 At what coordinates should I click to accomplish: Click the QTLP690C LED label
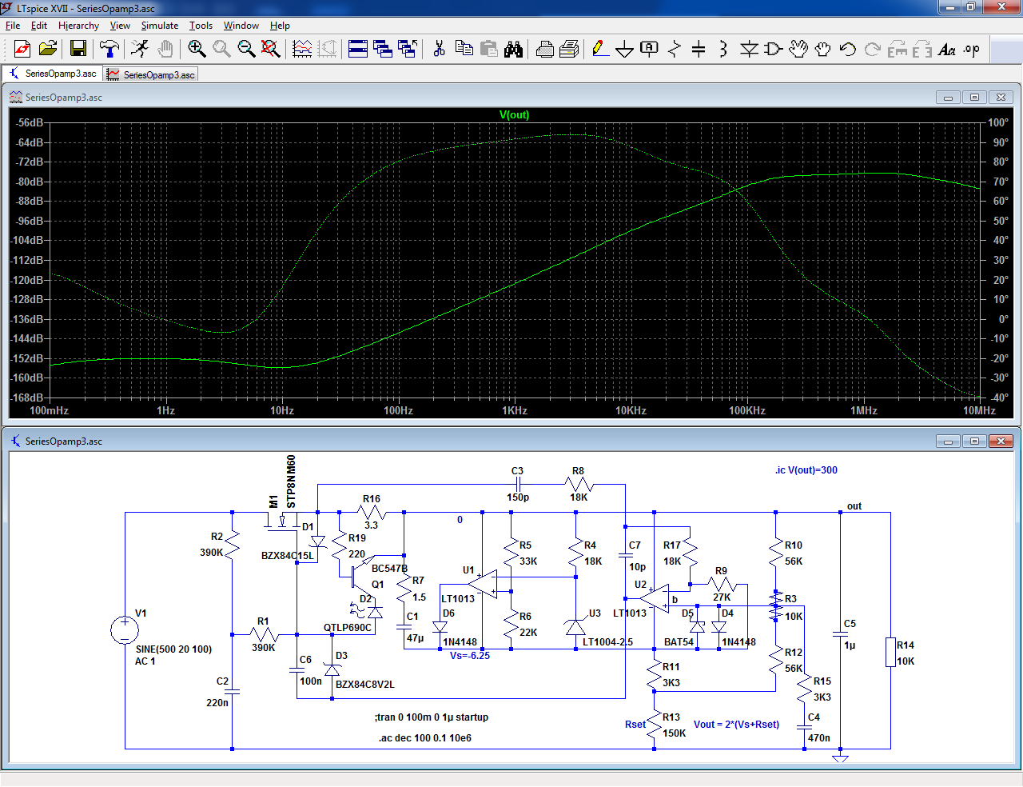point(348,628)
